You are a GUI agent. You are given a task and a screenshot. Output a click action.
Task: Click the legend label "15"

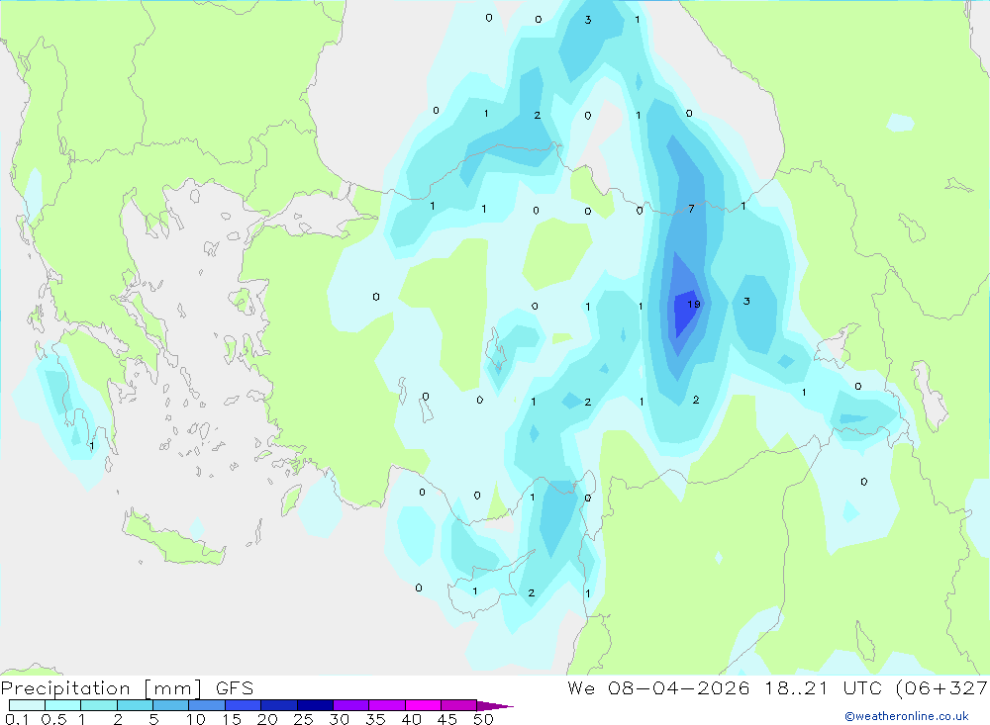click(x=232, y=719)
